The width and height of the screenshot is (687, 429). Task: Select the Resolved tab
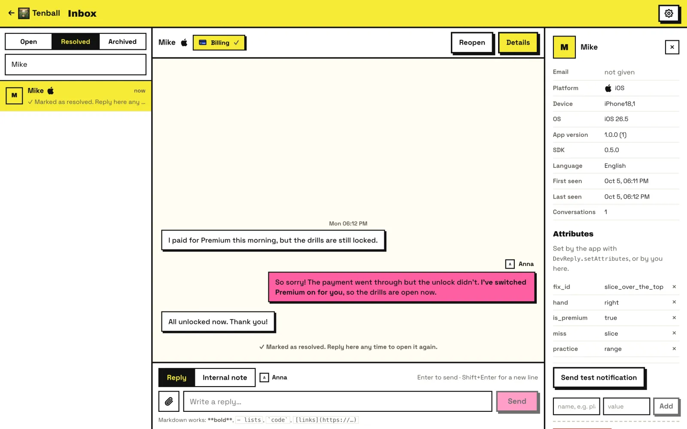[76, 42]
